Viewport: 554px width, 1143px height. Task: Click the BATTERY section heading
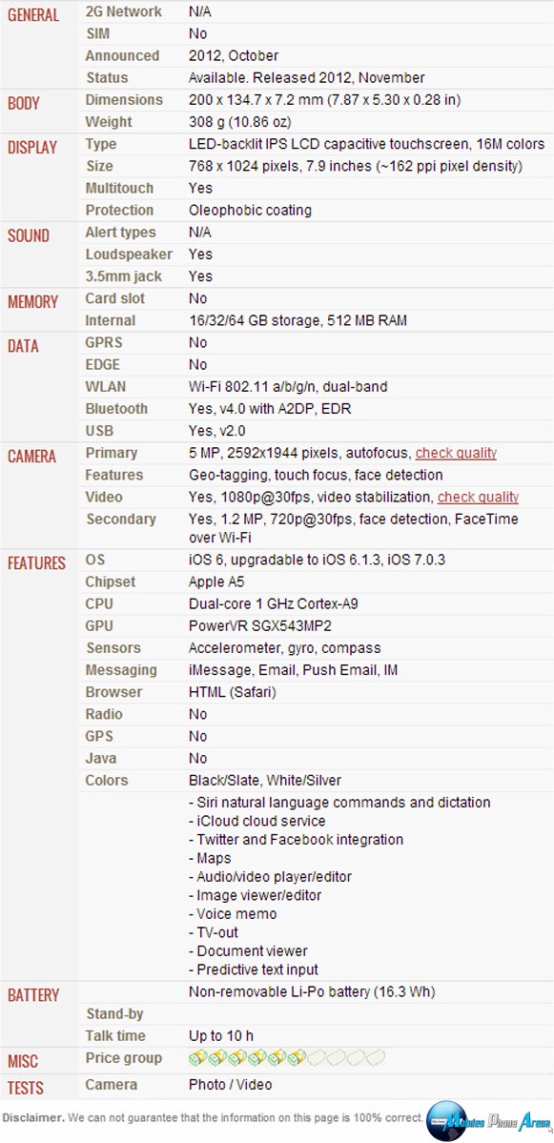coord(33,996)
